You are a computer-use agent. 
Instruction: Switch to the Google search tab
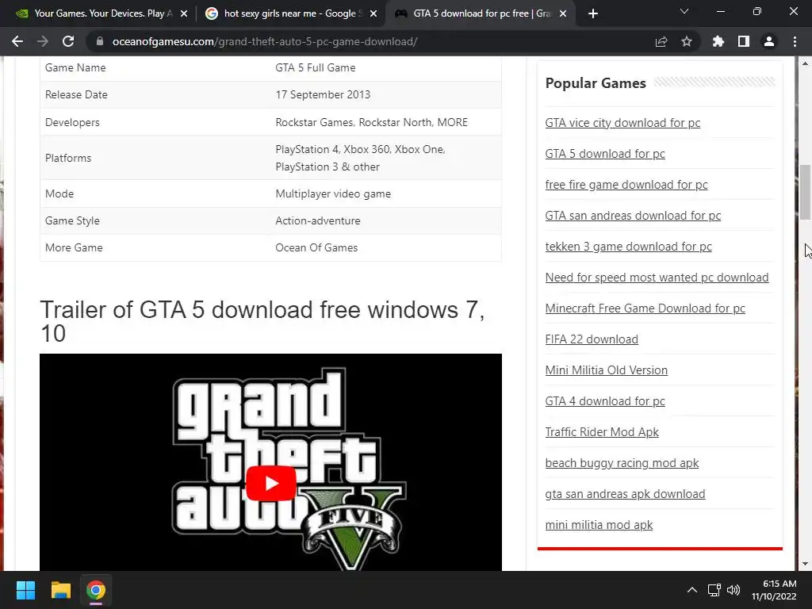point(290,13)
